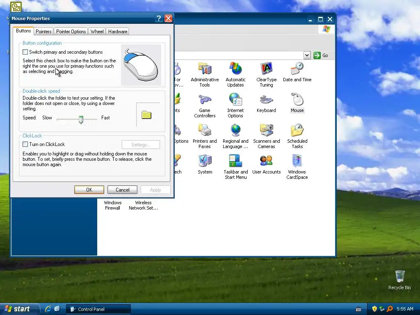Check Turn on ClickLock
This screenshot has height=315, width=420.
tap(25, 144)
